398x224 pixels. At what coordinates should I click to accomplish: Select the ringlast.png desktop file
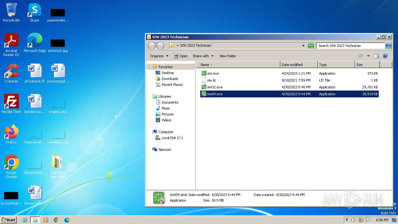tap(58, 106)
